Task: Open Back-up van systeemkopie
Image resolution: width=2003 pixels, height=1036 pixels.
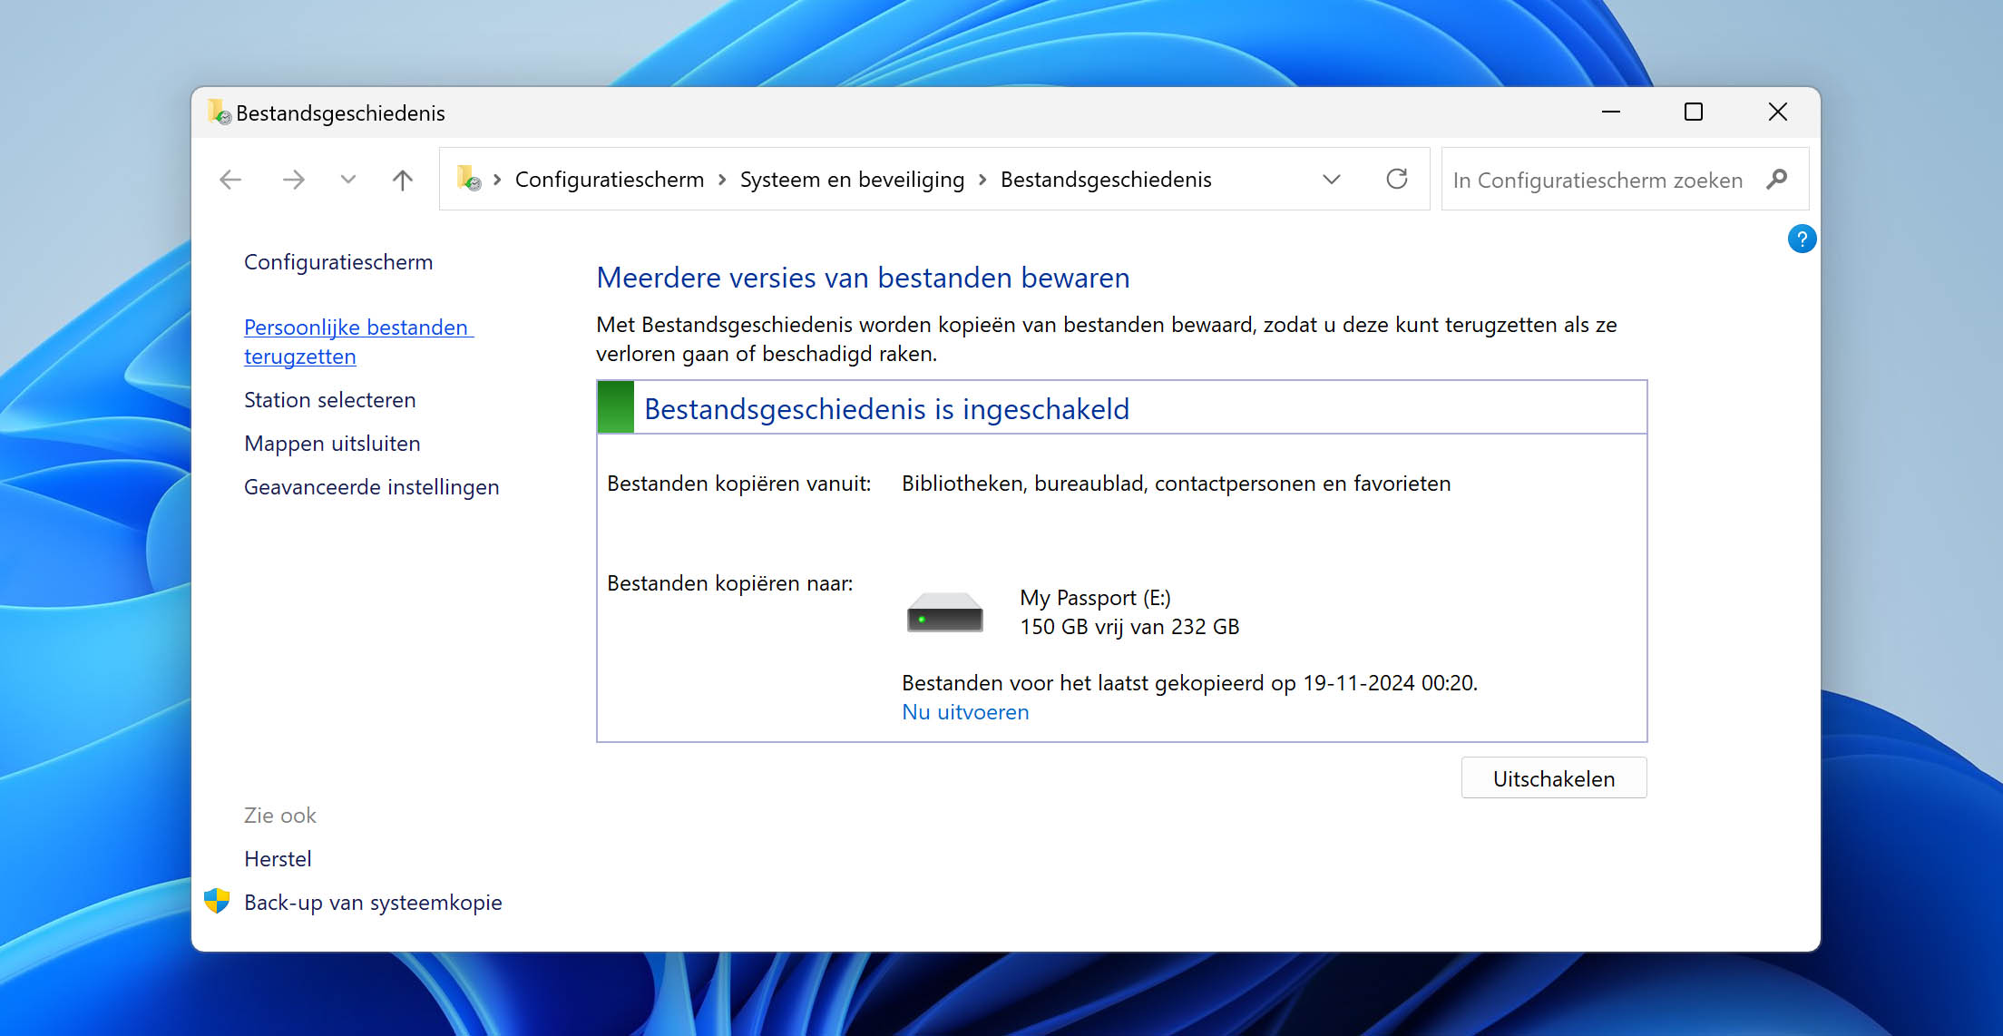Action: pyautogui.click(x=373, y=903)
